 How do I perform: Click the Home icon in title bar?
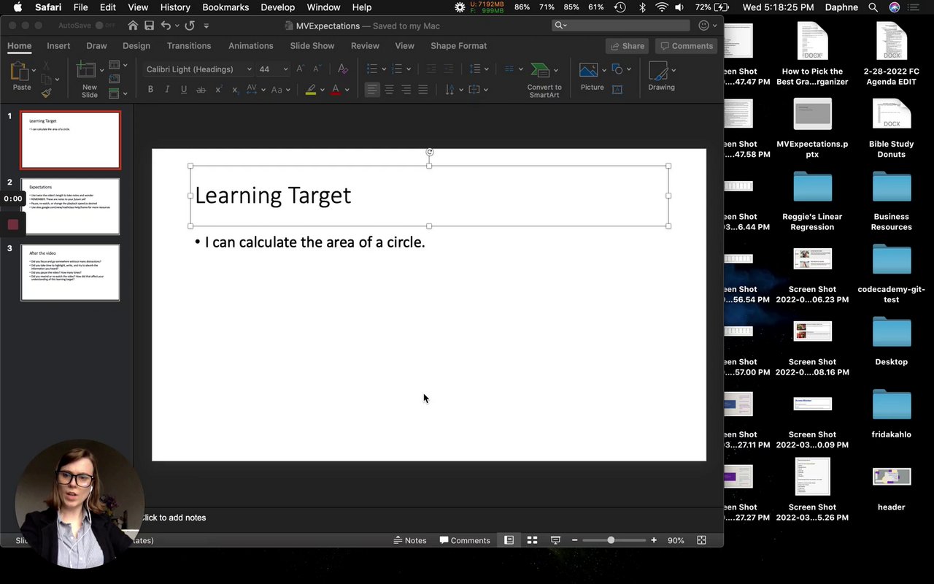tap(133, 26)
